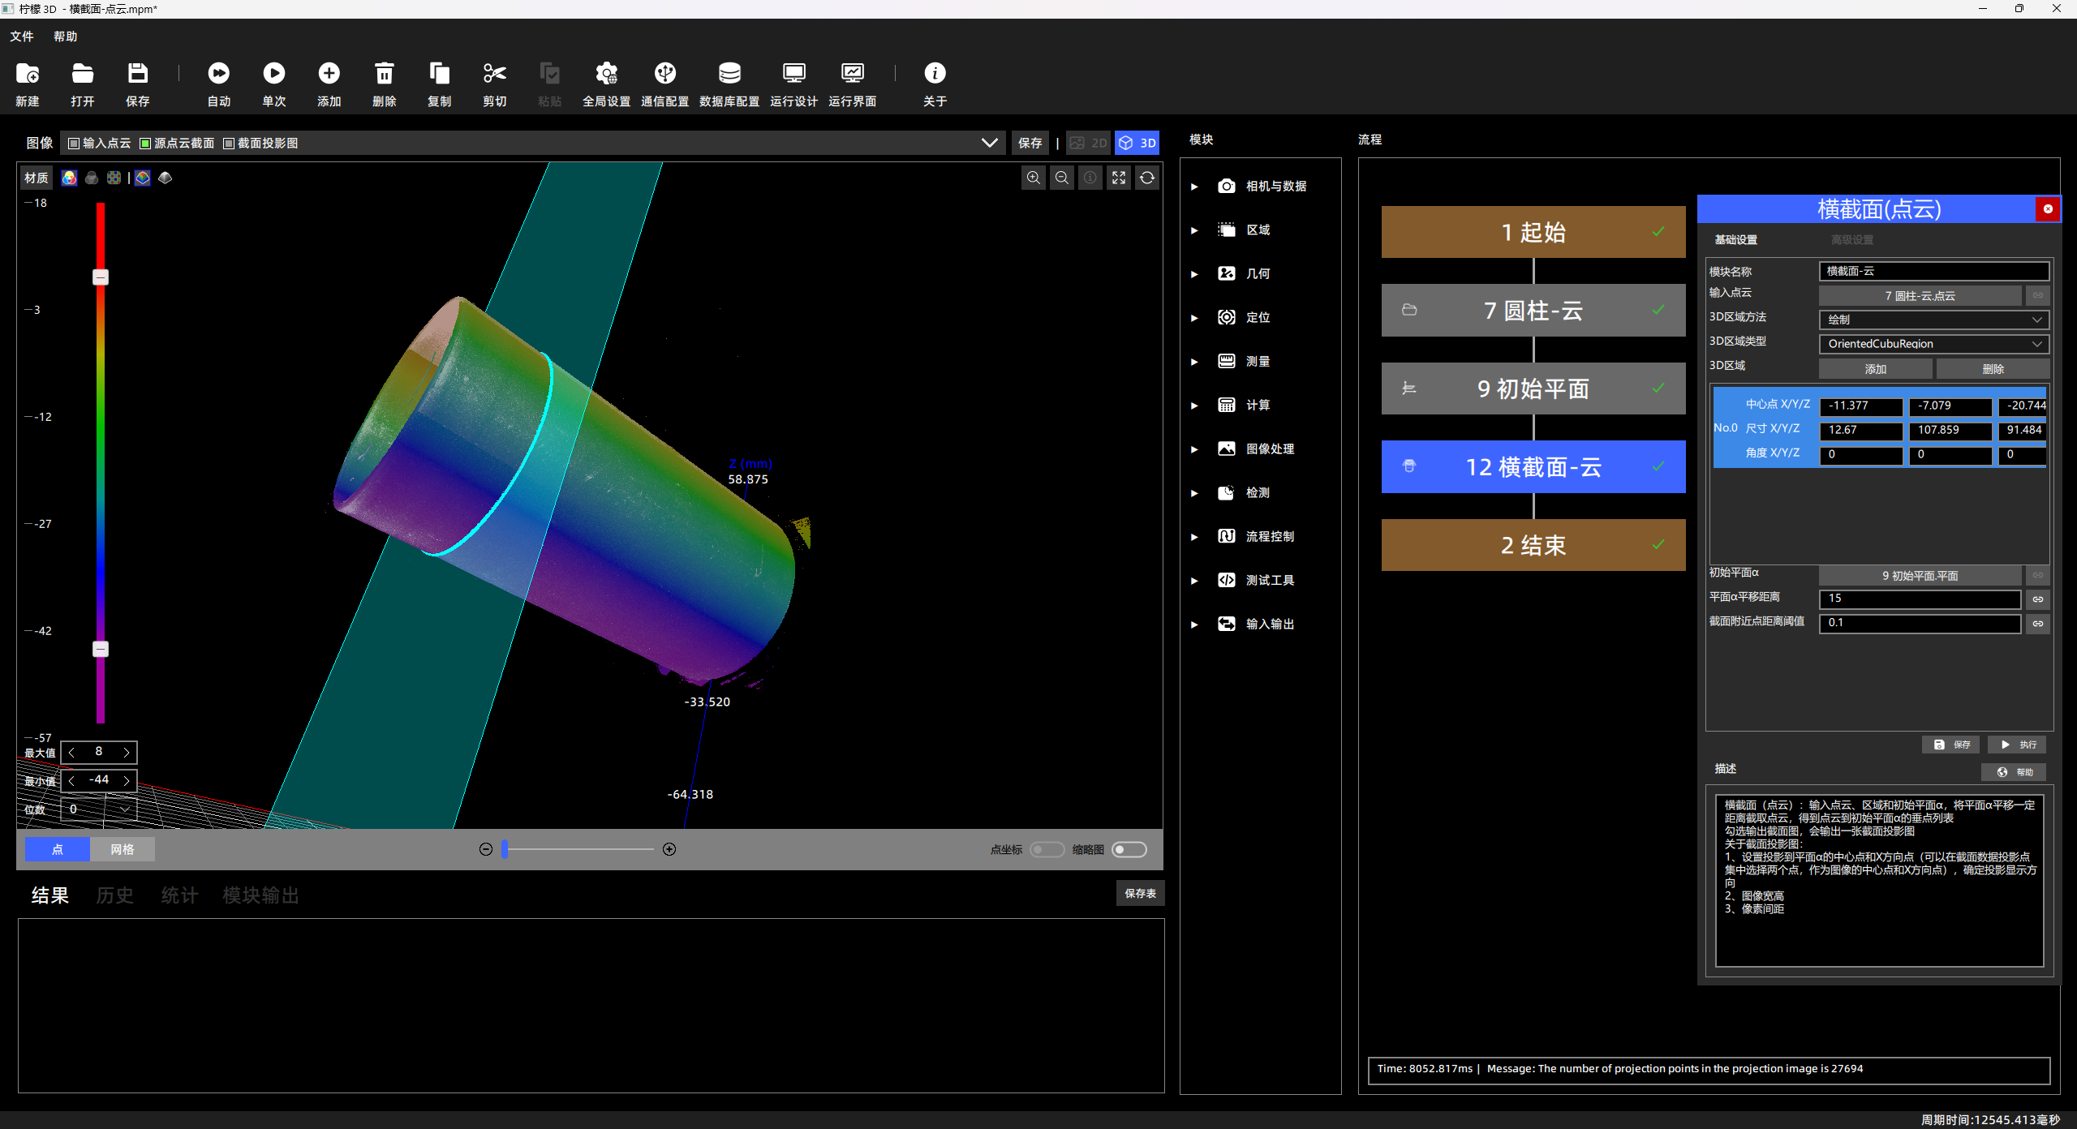The width and height of the screenshot is (2077, 1129).
Task: Click the point size slider handle
Action: coord(505,849)
